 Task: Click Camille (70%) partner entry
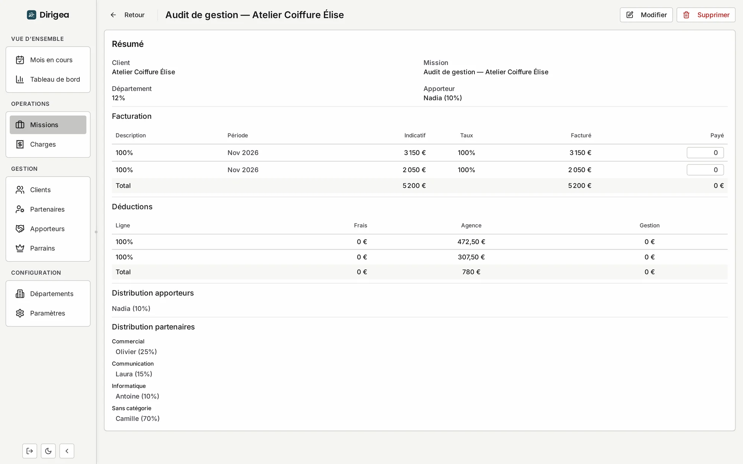[137, 418]
